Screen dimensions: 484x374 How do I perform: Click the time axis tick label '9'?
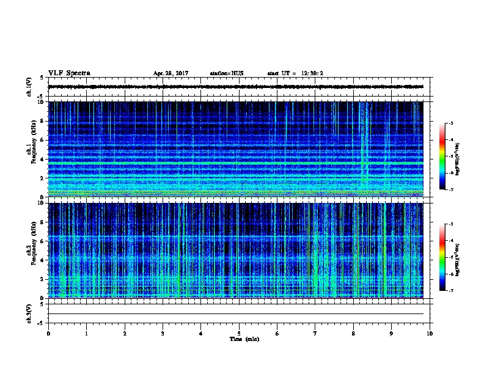click(x=391, y=334)
